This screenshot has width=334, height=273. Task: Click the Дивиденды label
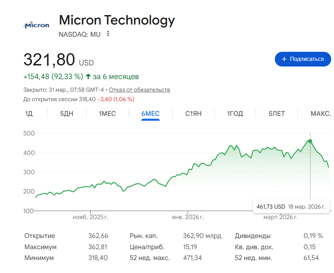click(253, 236)
